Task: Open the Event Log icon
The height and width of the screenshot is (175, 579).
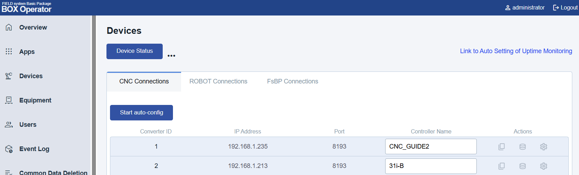Action: pyautogui.click(x=9, y=149)
